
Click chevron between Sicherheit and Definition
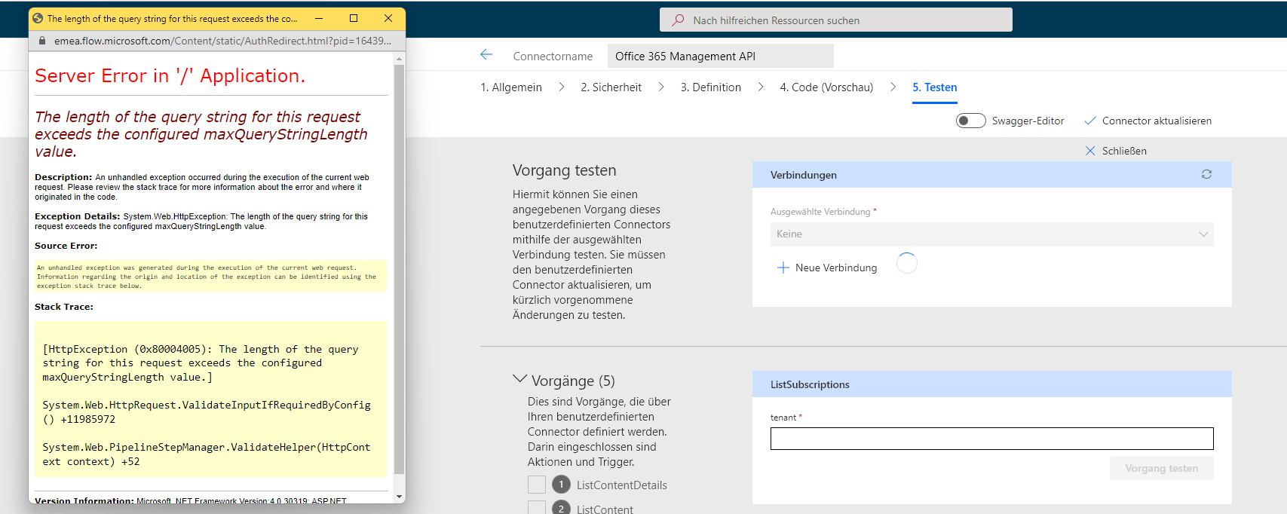coord(661,87)
